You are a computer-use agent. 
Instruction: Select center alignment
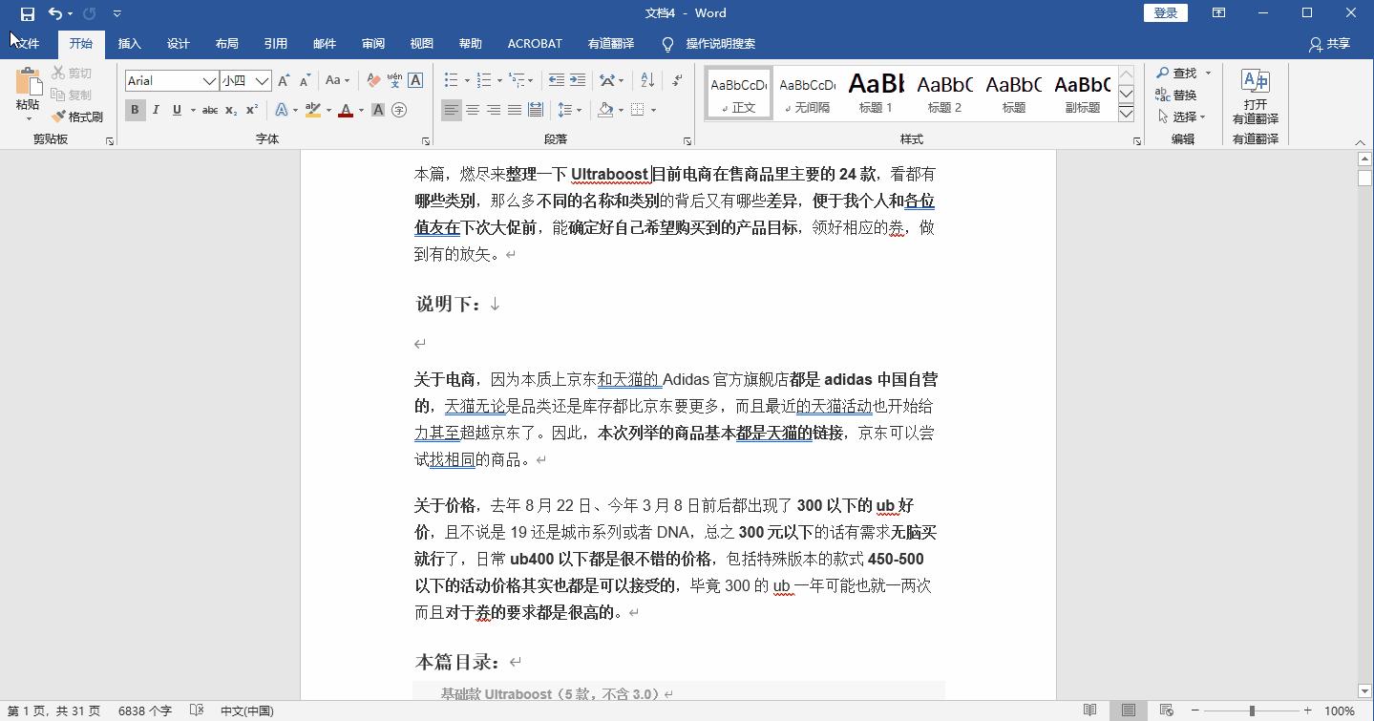tap(472, 110)
